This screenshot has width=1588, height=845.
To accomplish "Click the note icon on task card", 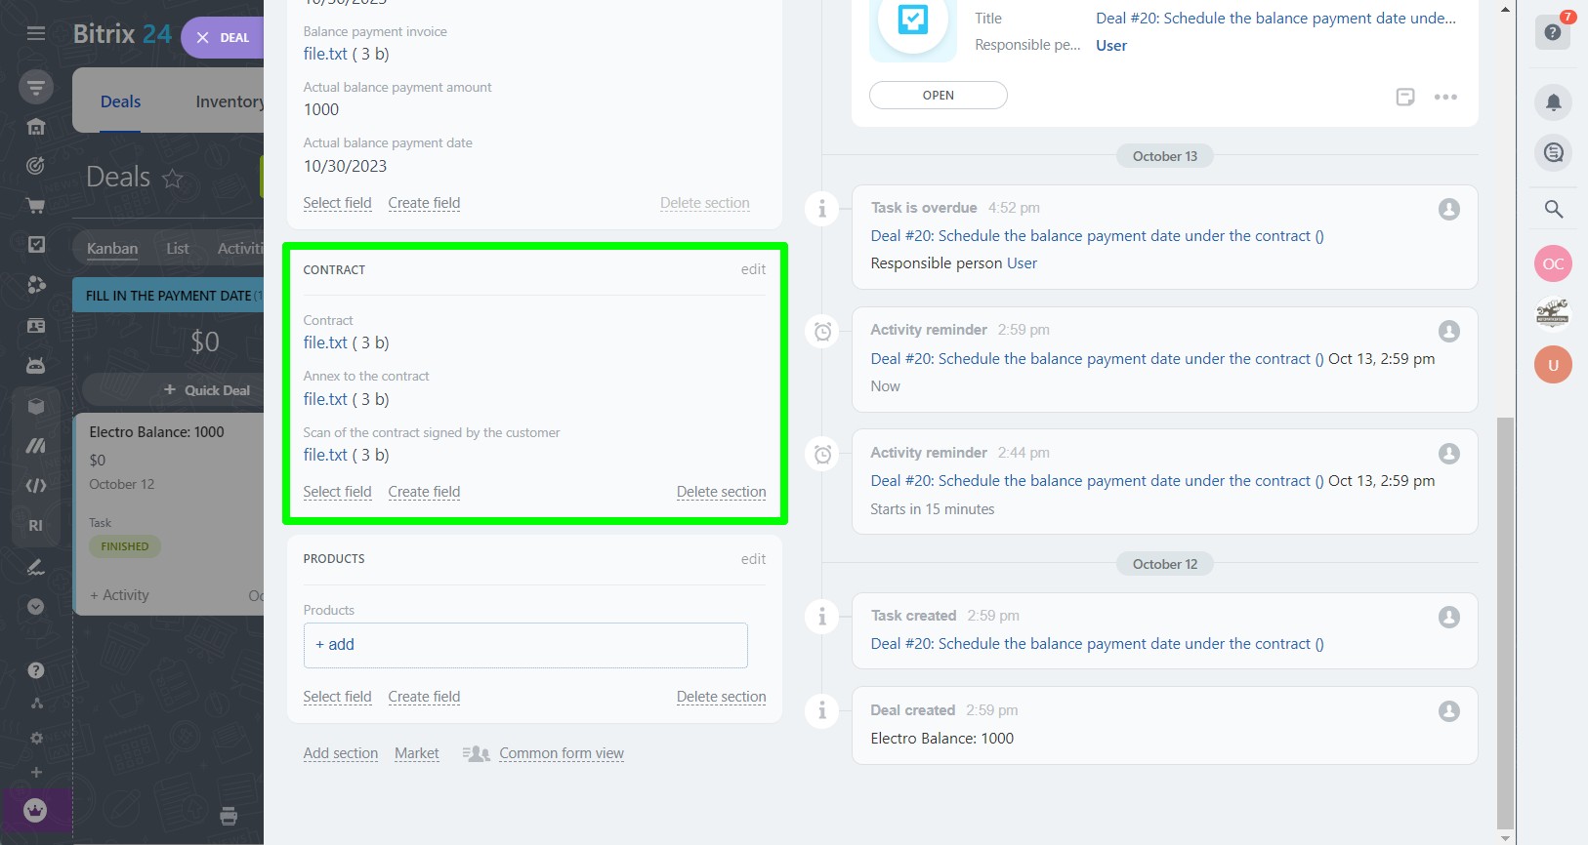I will click(1404, 97).
